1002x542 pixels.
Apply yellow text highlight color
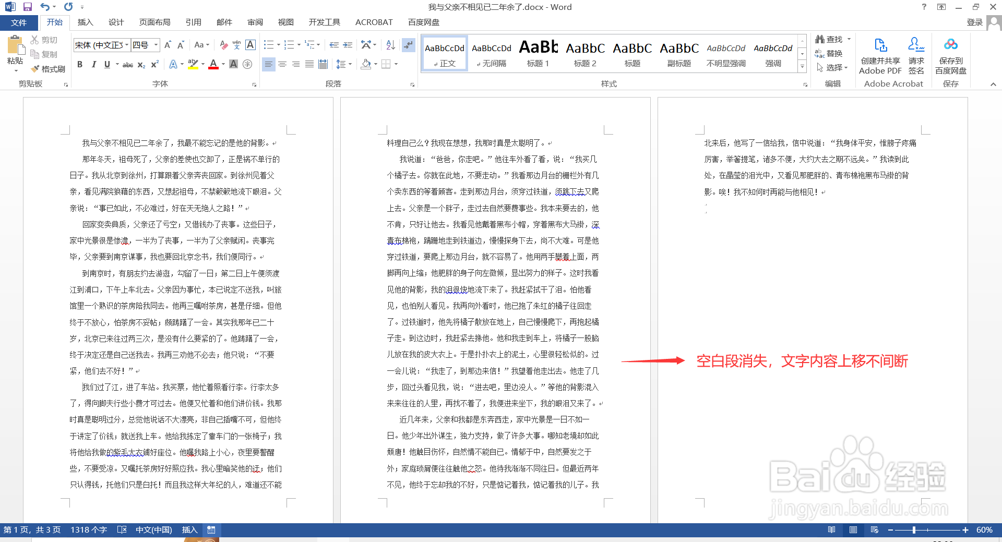coord(192,64)
